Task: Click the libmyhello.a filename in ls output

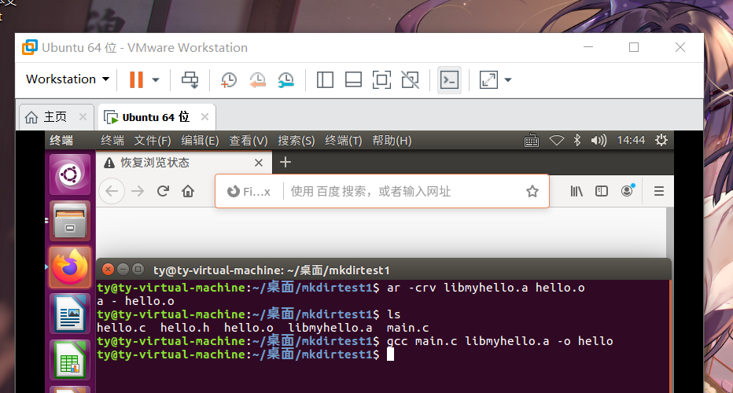Action: click(330, 328)
